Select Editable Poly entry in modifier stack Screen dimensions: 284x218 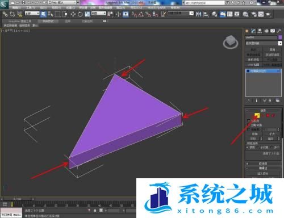pyautogui.click(x=264, y=71)
